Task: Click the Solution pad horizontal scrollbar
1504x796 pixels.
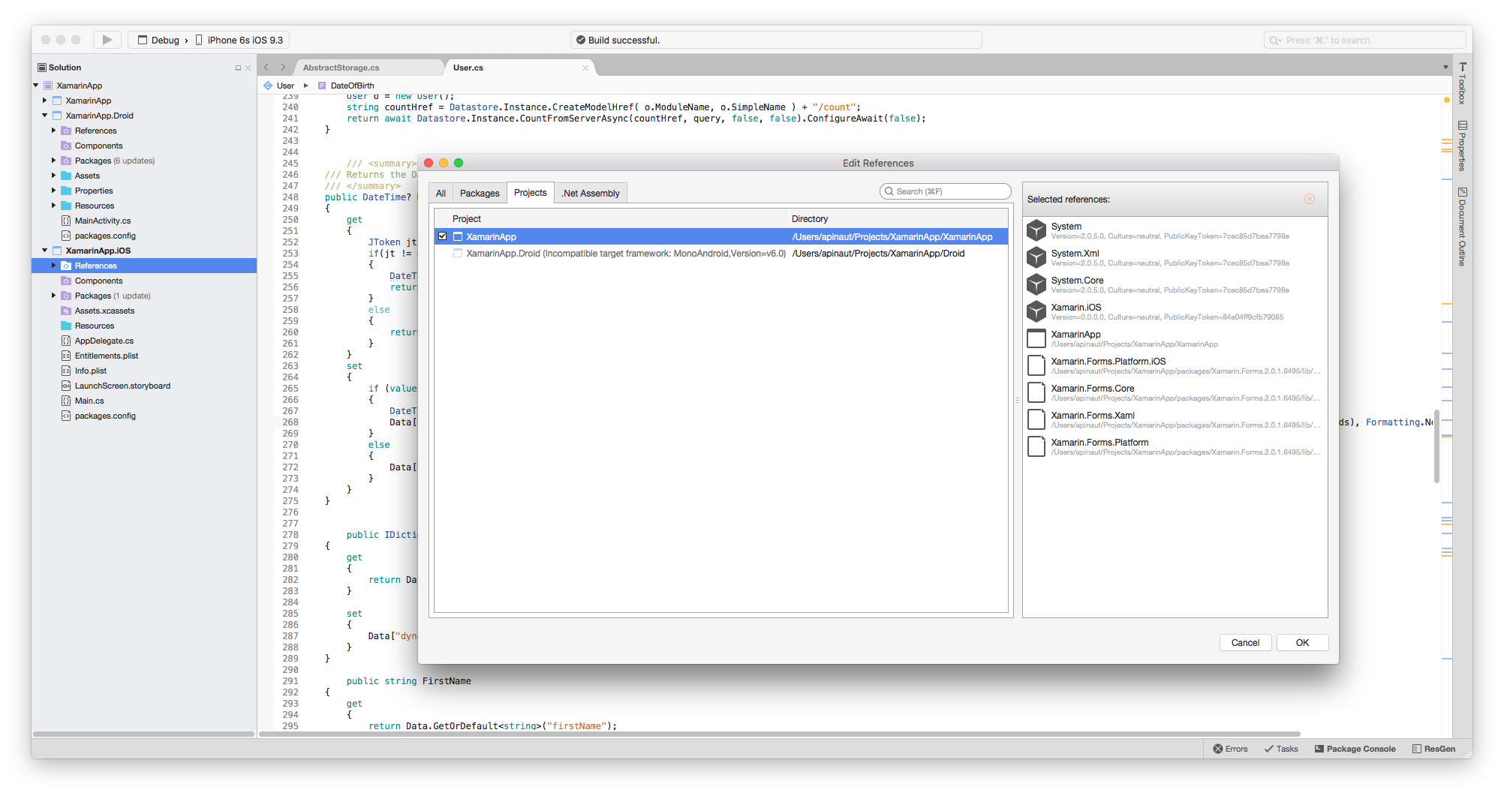Action: [x=143, y=734]
